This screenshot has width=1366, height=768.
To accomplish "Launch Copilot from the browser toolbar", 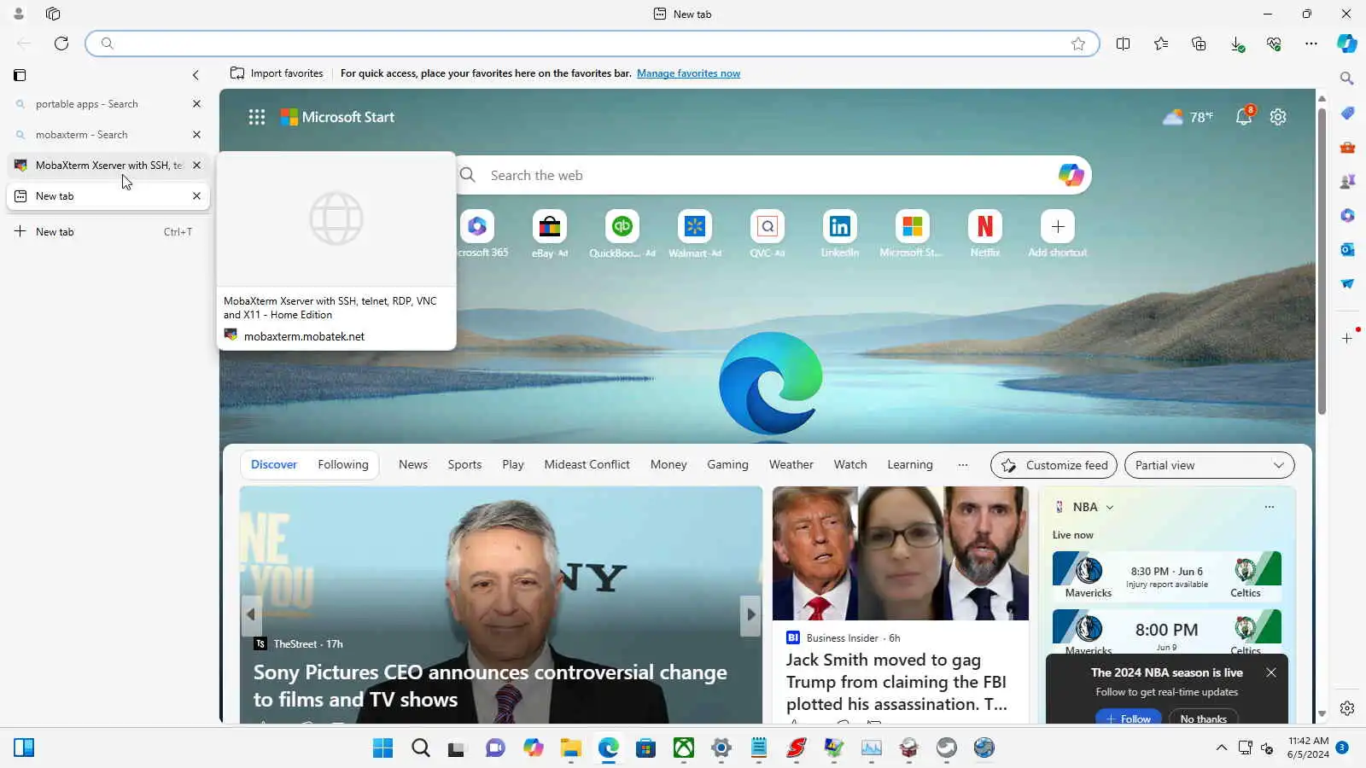I will coord(1347,44).
